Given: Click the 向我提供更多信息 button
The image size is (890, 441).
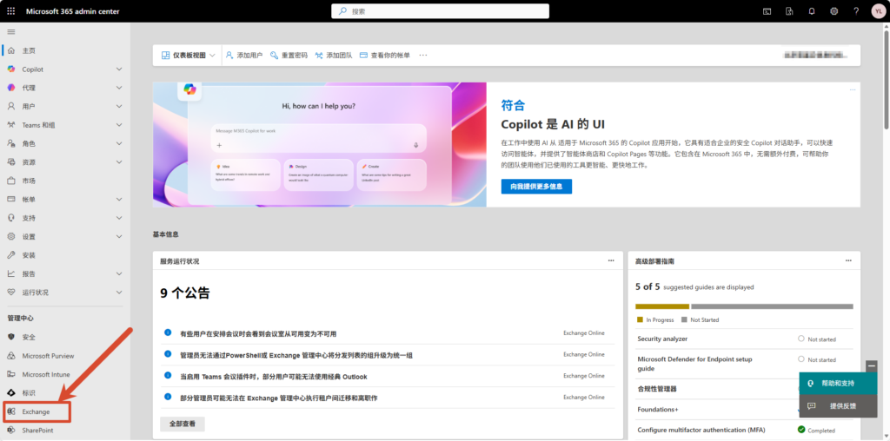Looking at the screenshot, I should [536, 187].
